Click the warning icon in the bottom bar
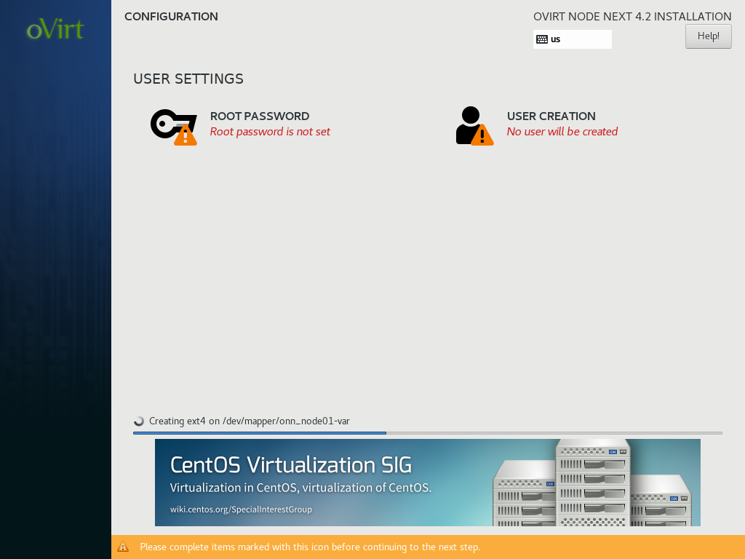 point(123,547)
